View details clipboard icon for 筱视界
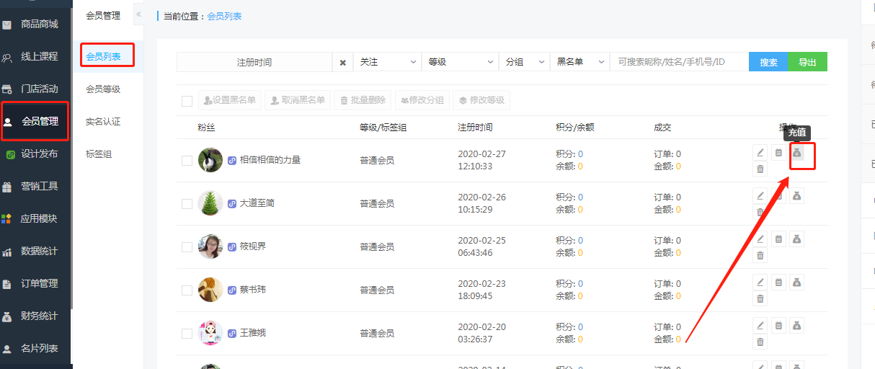 click(778, 239)
